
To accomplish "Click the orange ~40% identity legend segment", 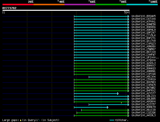I will (49, 4).
